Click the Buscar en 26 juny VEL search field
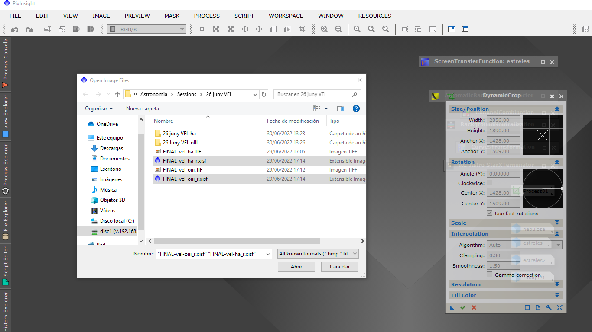 [317, 94]
